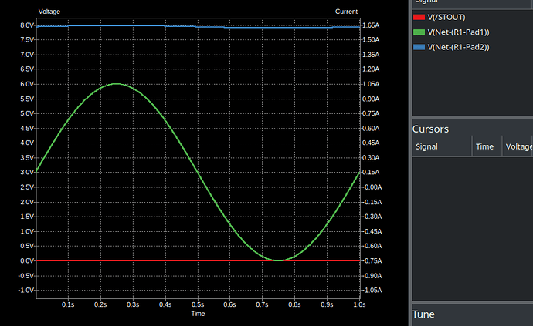Viewport: 533px width, 326px height.
Task: Click the 1.0s time axis tick label
Action: (359, 304)
